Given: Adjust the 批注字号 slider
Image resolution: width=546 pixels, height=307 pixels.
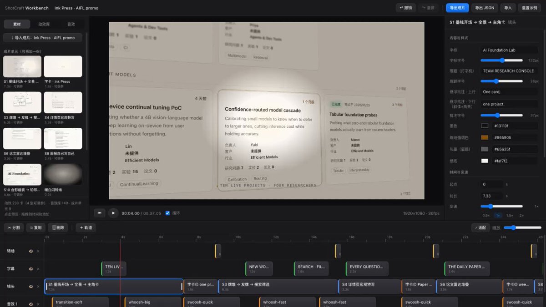Looking at the screenshot, I should pyautogui.click(x=502, y=116).
